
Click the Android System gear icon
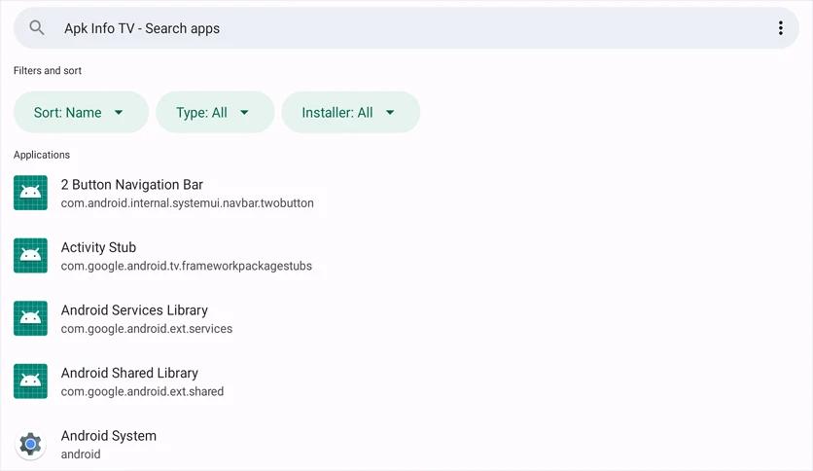click(x=30, y=444)
